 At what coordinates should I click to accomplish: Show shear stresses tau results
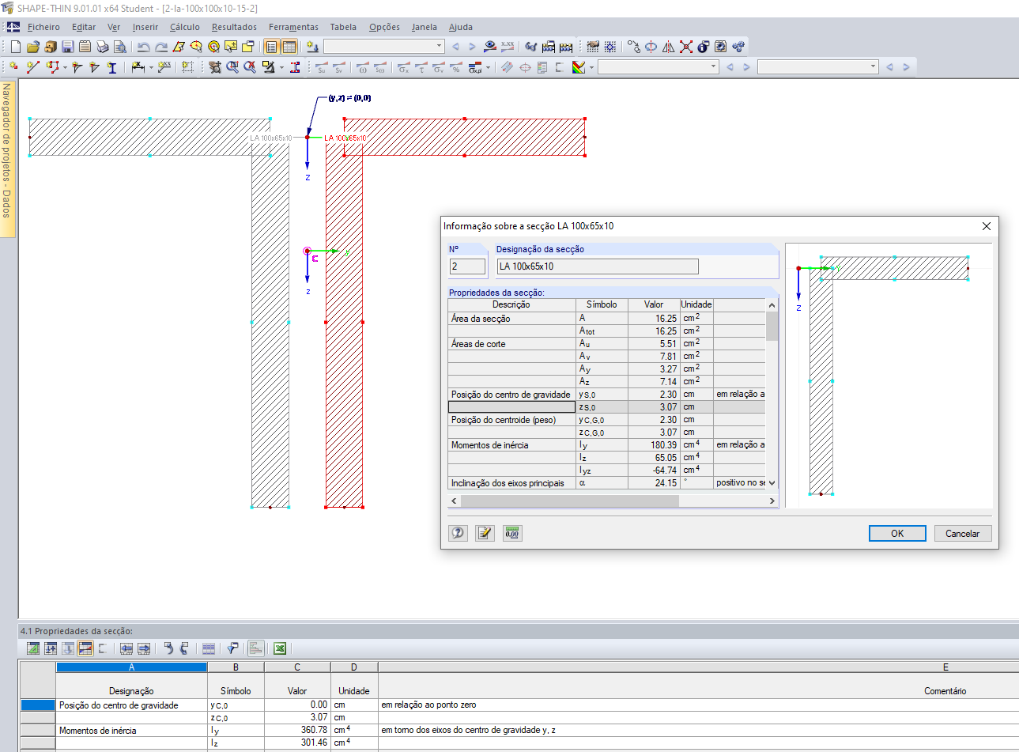point(421,67)
